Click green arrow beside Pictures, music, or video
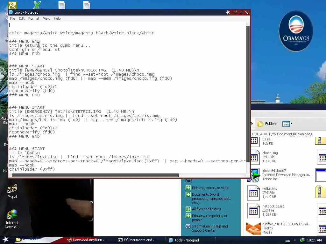Screen dimensions: 326x244 click(x=188, y=188)
